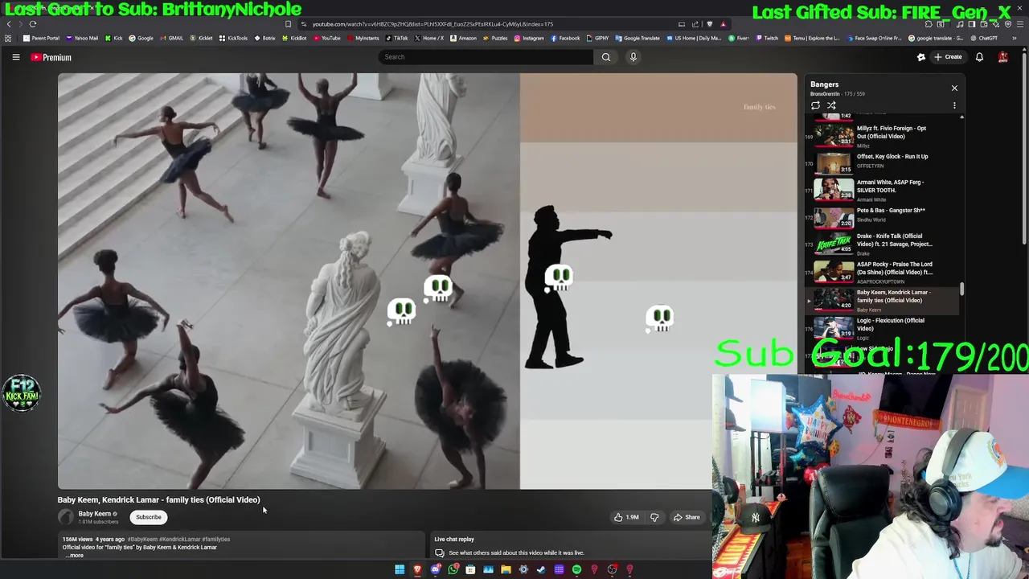Image resolution: width=1029 pixels, height=579 pixels.
Task: Open YouTube notifications bell
Action: click(979, 57)
